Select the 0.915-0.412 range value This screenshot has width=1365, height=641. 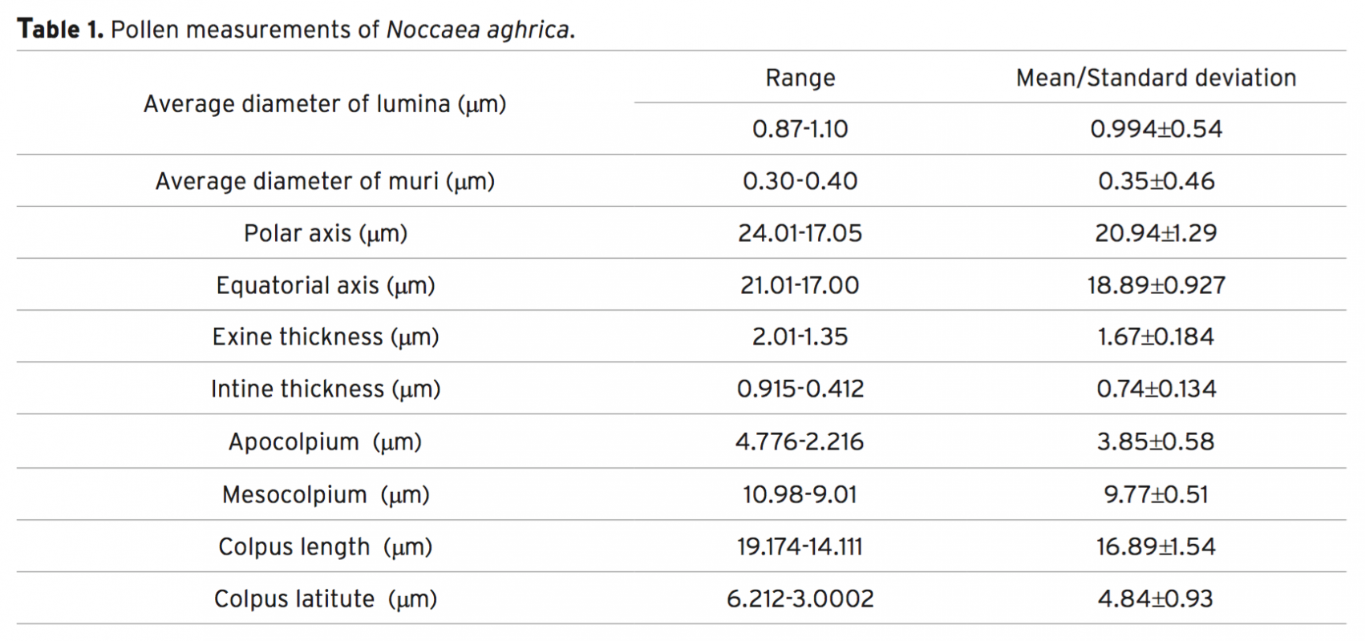pyautogui.click(x=800, y=389)
